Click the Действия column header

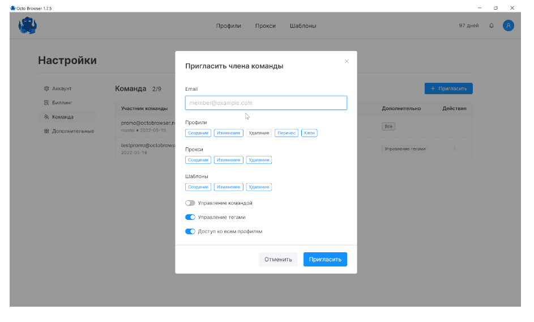tap(454, 108)
